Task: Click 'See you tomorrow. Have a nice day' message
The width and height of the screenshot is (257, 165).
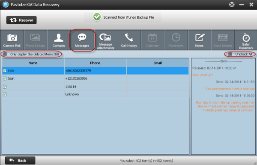Action: [x=230, y=89]
